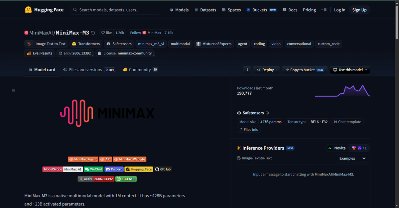The height and width of the screenshot is (208, 399).
Task: Expand the Use this model dropdown
Action: (x=350, y=70)
